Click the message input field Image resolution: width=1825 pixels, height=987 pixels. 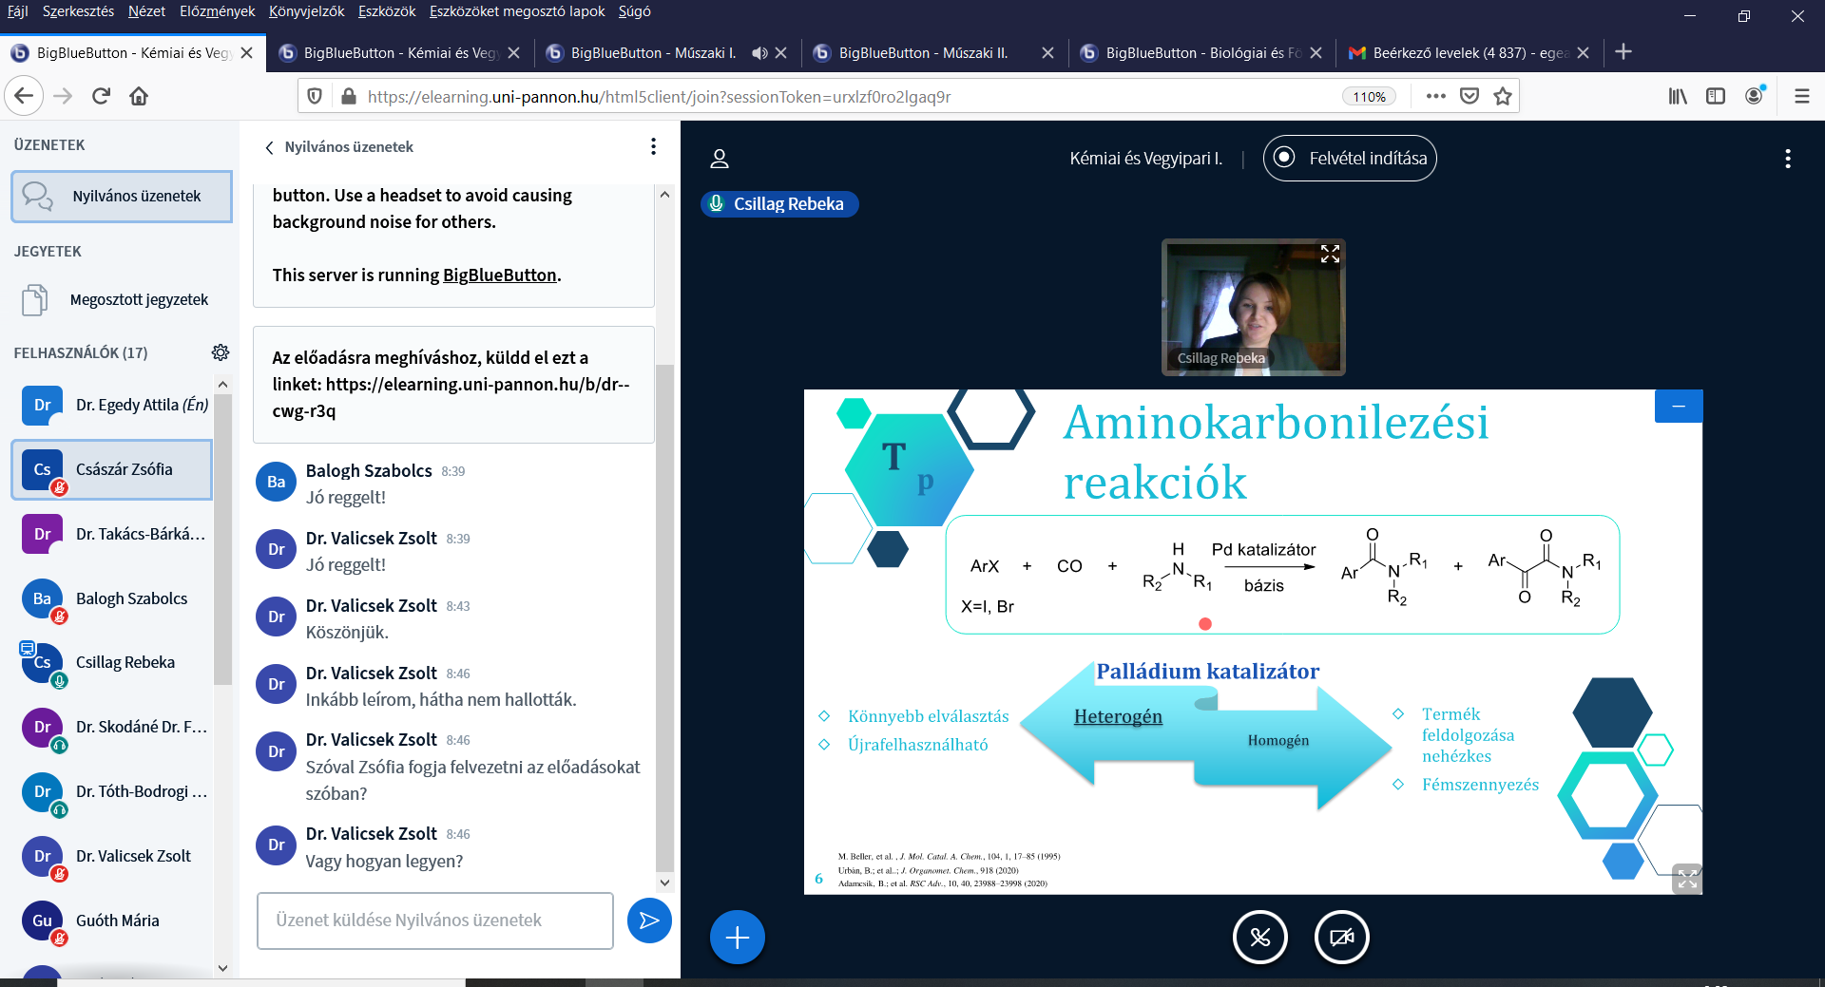tap(434, 921)
